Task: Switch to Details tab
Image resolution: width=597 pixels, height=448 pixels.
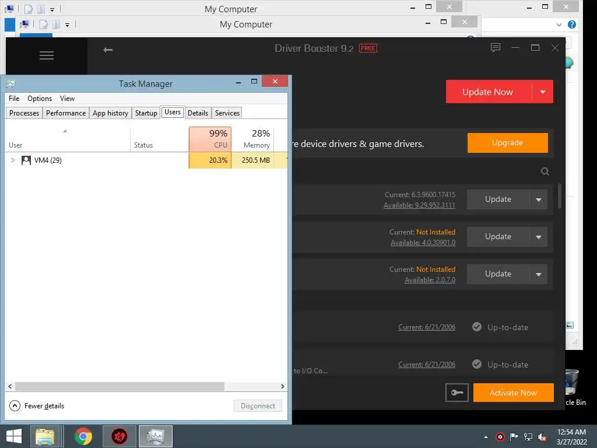Action: point(198,113)
